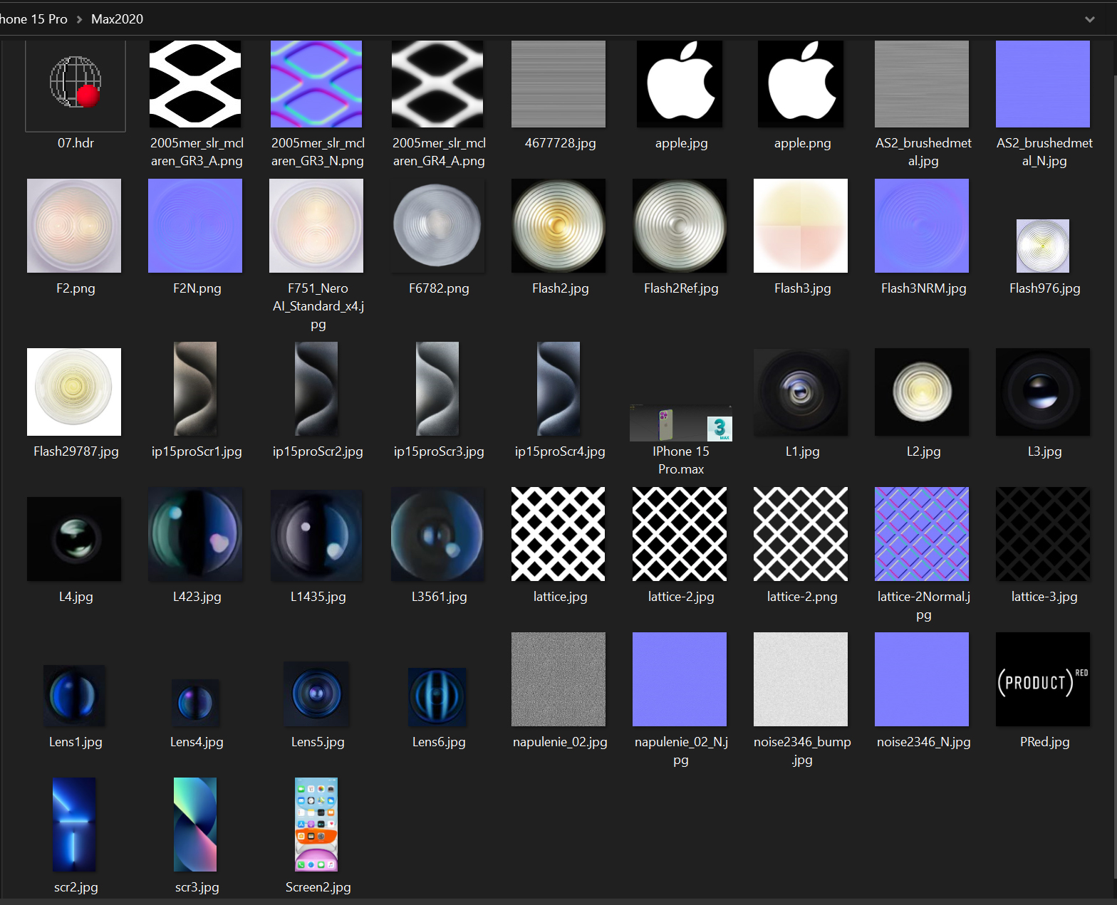Select the lattice.jpg pattern thumbnail
Image resolution: width=1117 pixels, height=905 pixels.
[558, 534]
